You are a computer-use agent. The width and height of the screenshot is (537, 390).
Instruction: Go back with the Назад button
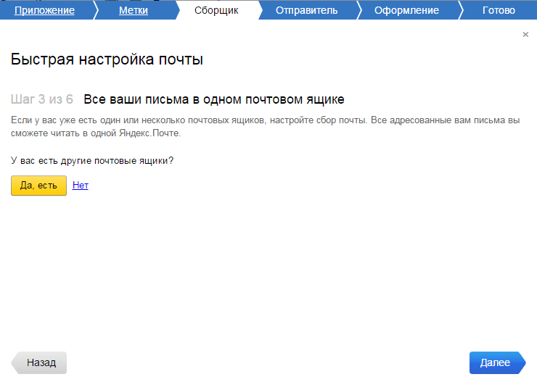[x=40, y=362]
